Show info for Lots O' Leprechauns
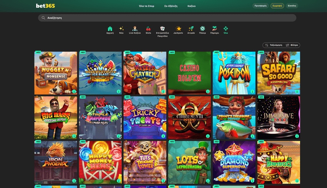 [x=208, y=181]
